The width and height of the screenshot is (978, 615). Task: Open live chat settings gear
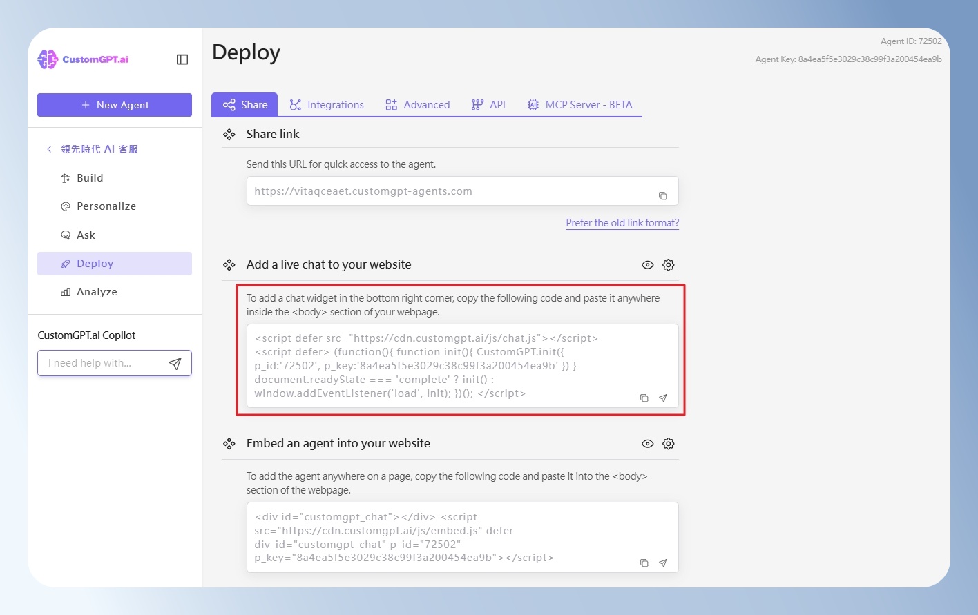(x=668, y=265)
